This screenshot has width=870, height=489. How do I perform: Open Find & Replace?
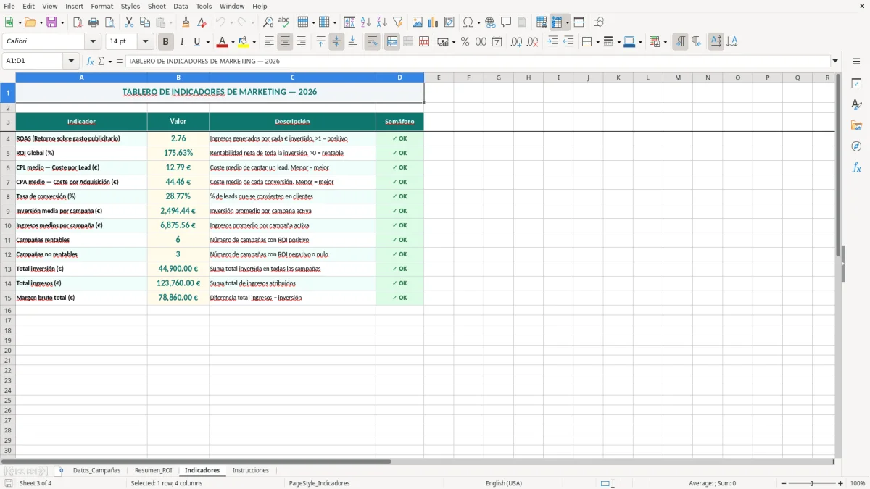coord(268,22)
